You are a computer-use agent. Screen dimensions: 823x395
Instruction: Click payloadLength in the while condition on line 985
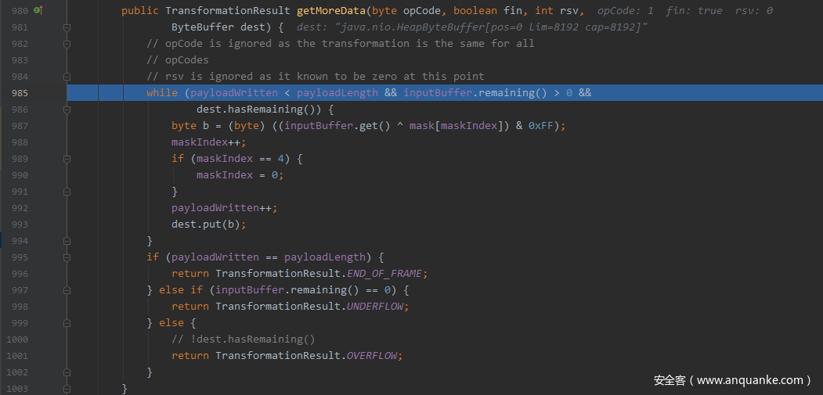coord(338,93)
